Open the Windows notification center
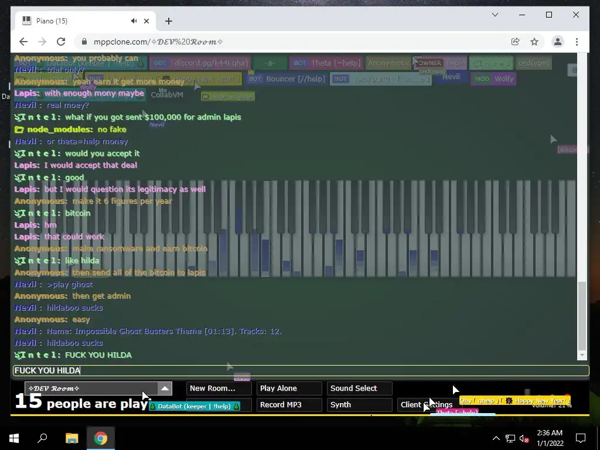Screen dimensions: 600x450 [x=581, y=438]
